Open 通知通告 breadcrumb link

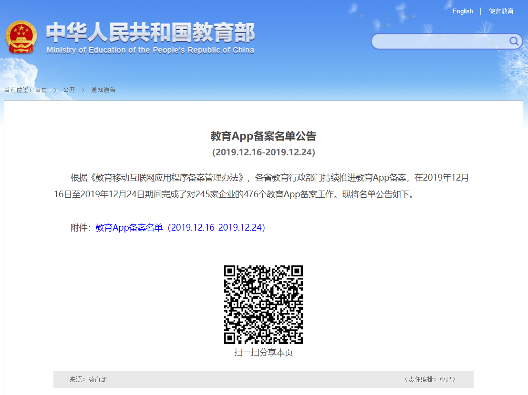tap(104, 90)
